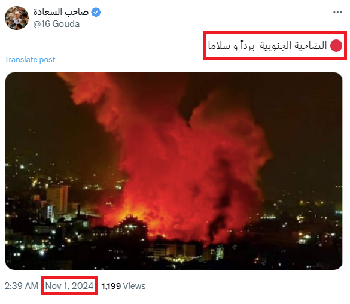Screen dimensions: 350x304
Task: Click the 1,199 view count number
Action: (x=111, y=286)
